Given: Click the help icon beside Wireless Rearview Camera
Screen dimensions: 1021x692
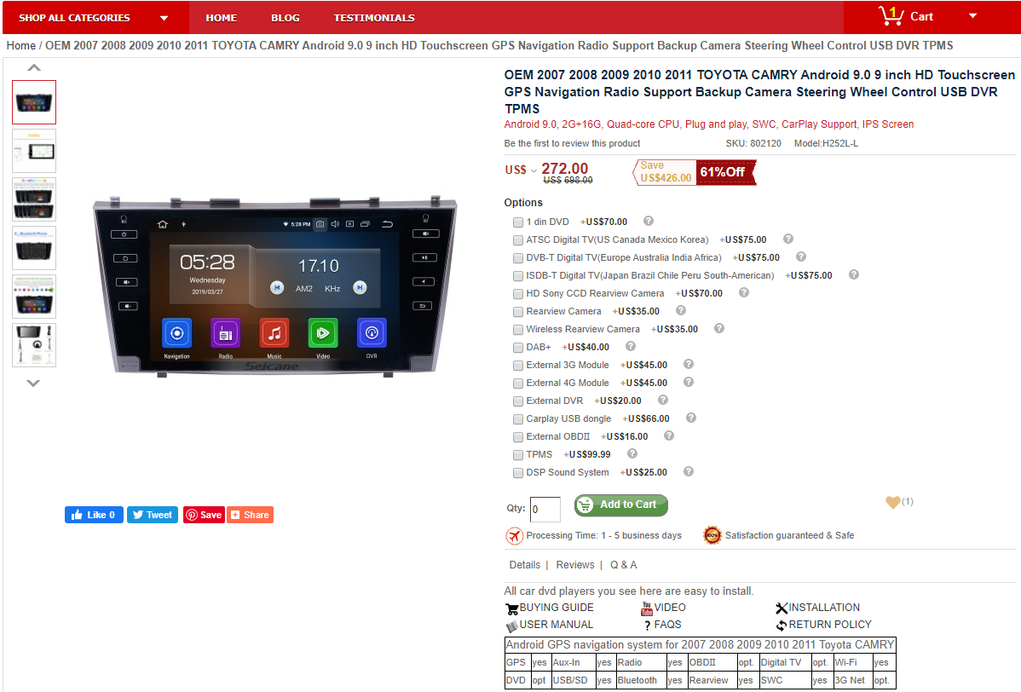Looking at the screenshot, I should [x=718, y=329].
